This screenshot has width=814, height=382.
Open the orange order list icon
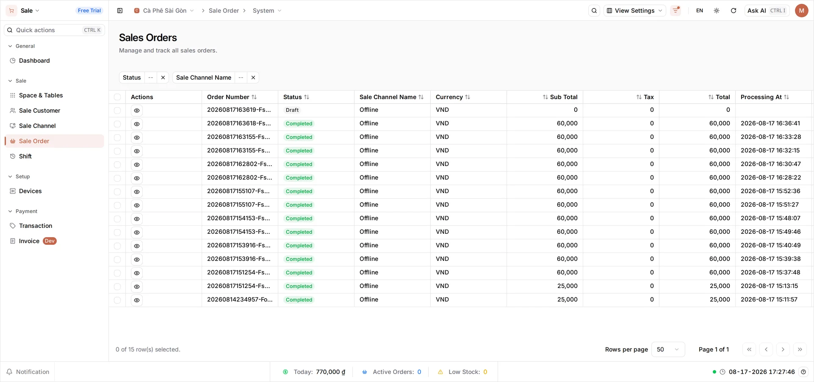click(x=676, y=11)
